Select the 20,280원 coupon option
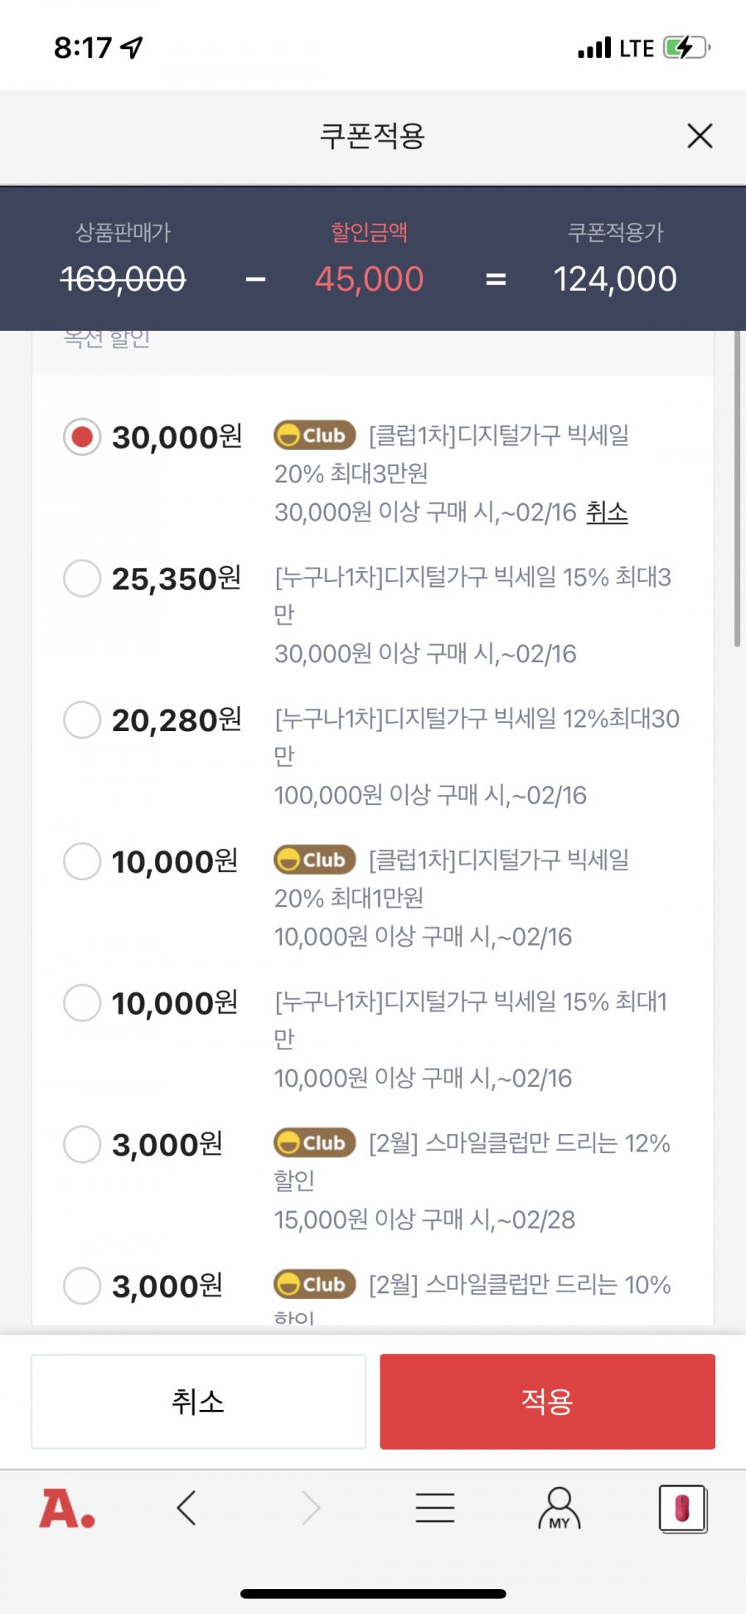 [x=82, y=720]
